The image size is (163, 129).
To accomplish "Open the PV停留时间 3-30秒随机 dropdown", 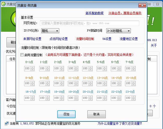I will pyautogui.click(x=118, y=31).
